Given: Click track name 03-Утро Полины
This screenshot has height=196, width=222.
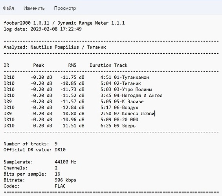Looking at the screenshot, I should pyautogui.click(x=133, y=89).
